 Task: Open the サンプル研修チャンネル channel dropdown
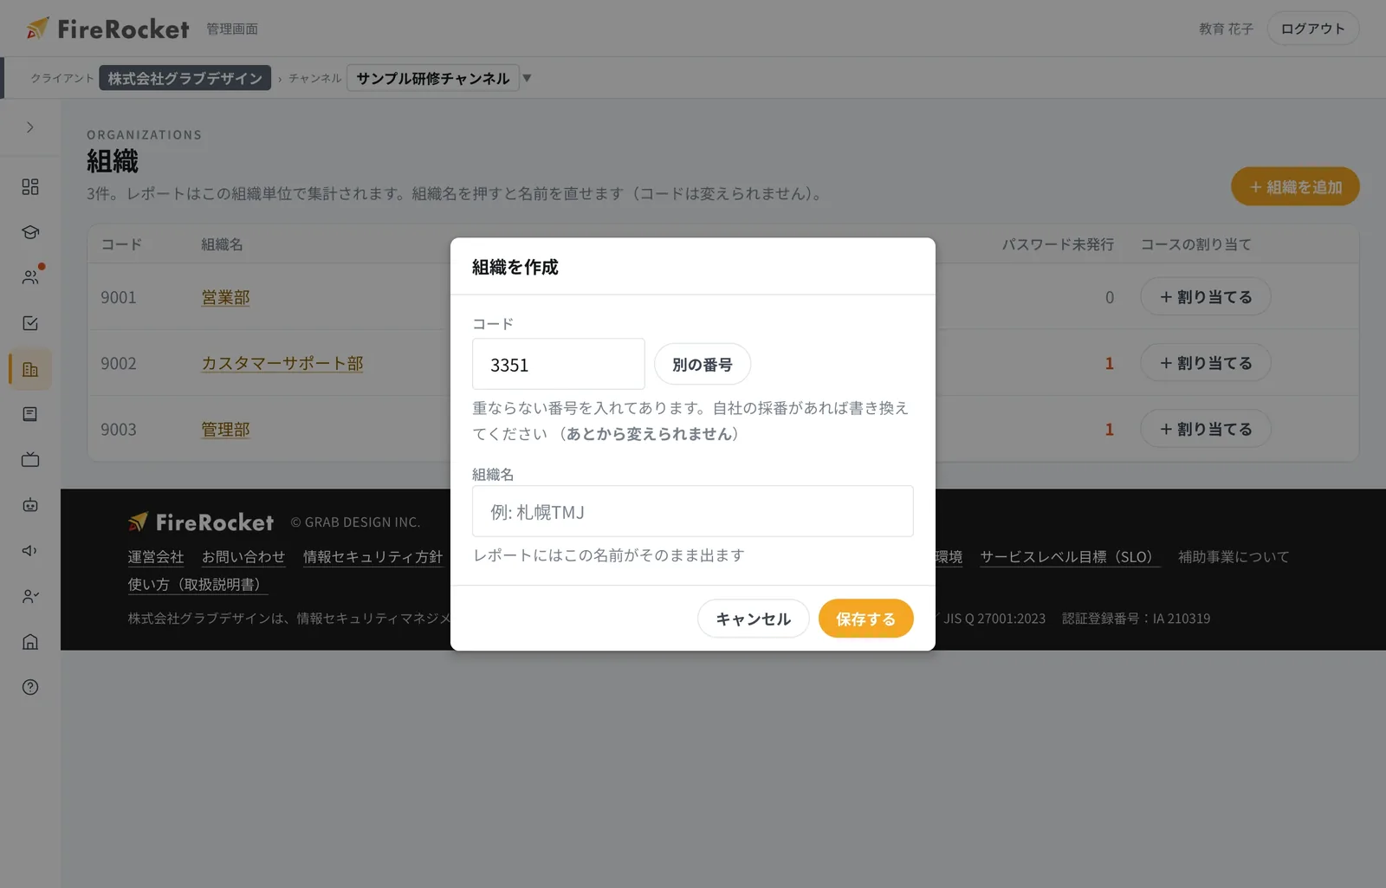point(433,78)
